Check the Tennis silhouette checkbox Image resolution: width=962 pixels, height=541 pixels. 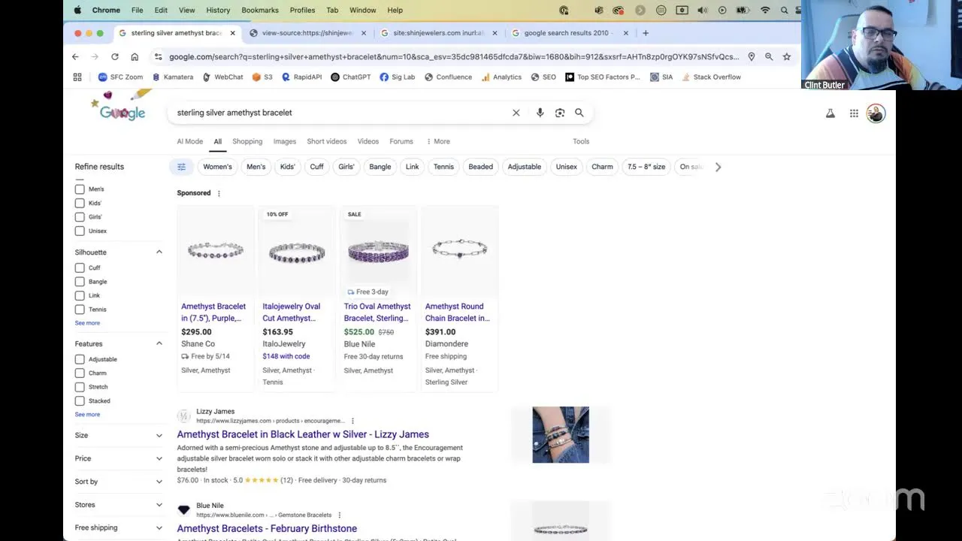point(80,310)
